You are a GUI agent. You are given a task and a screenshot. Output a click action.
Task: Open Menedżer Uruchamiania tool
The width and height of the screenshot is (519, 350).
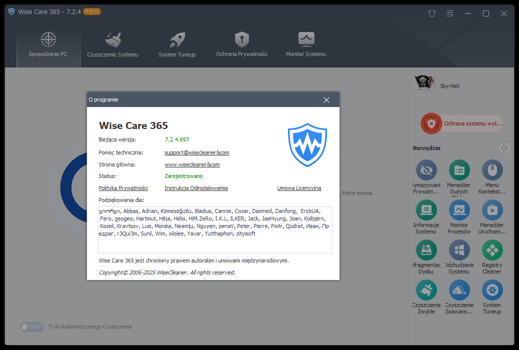point(492,210)
